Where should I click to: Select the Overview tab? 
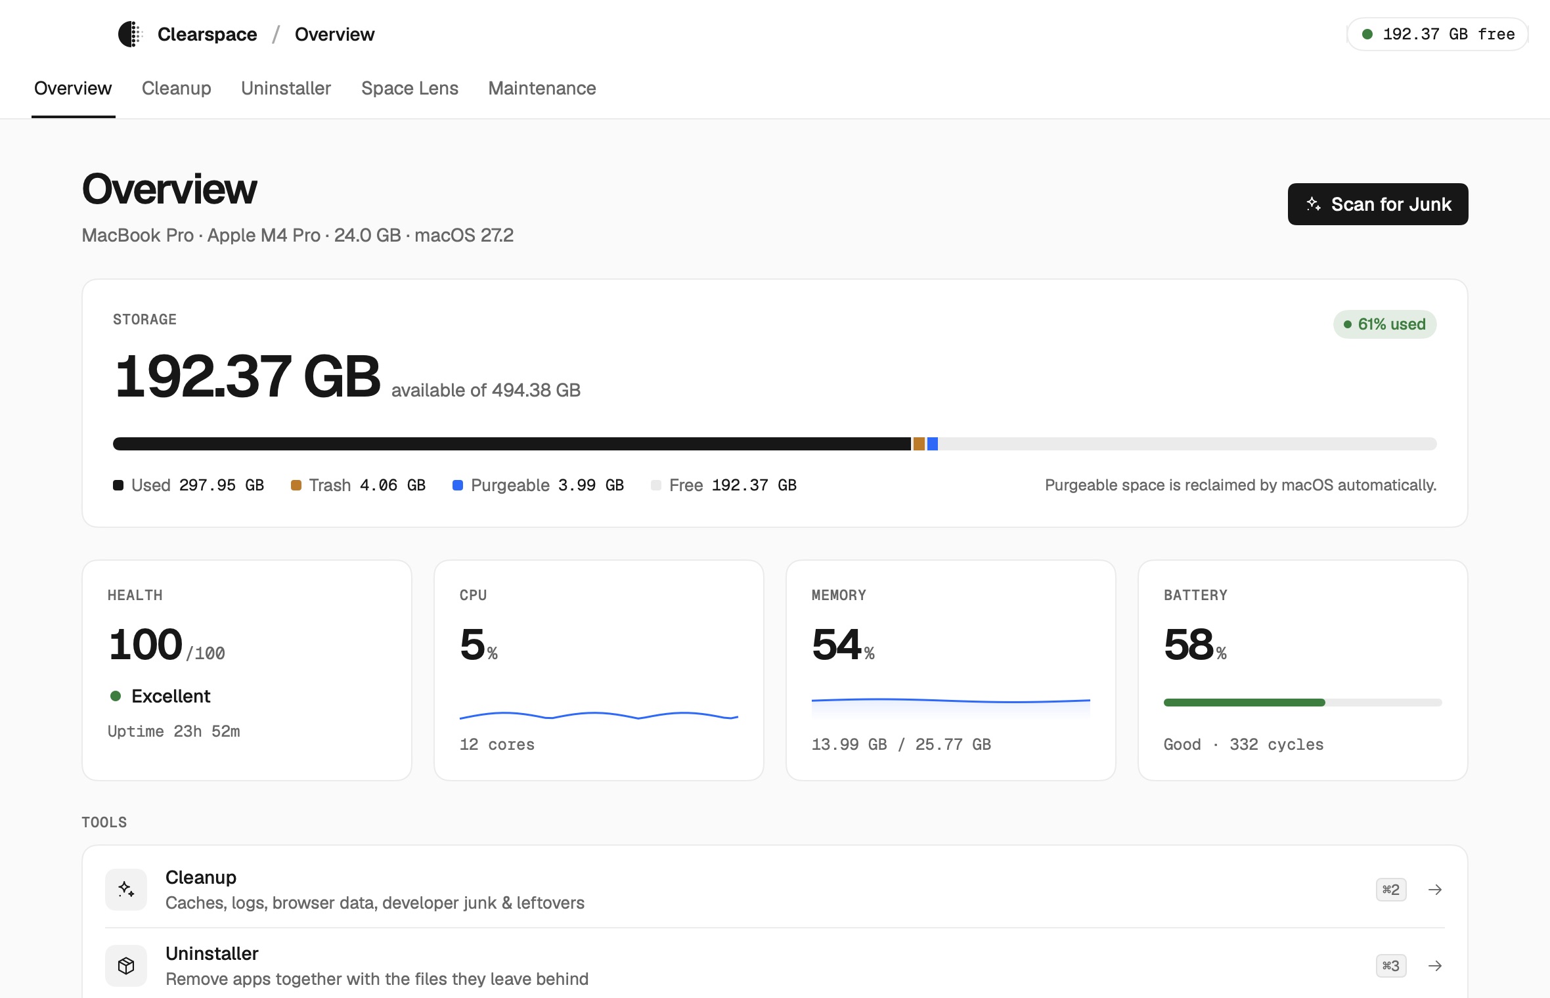tap(73, 88)
